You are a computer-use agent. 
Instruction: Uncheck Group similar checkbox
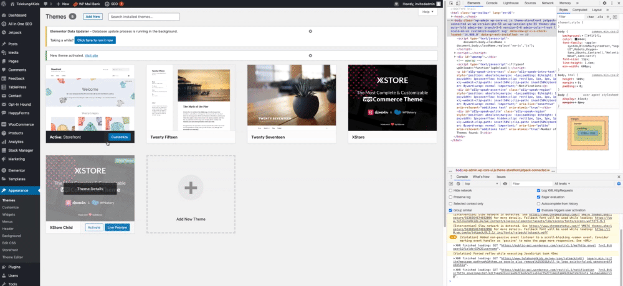coord(450,210)
